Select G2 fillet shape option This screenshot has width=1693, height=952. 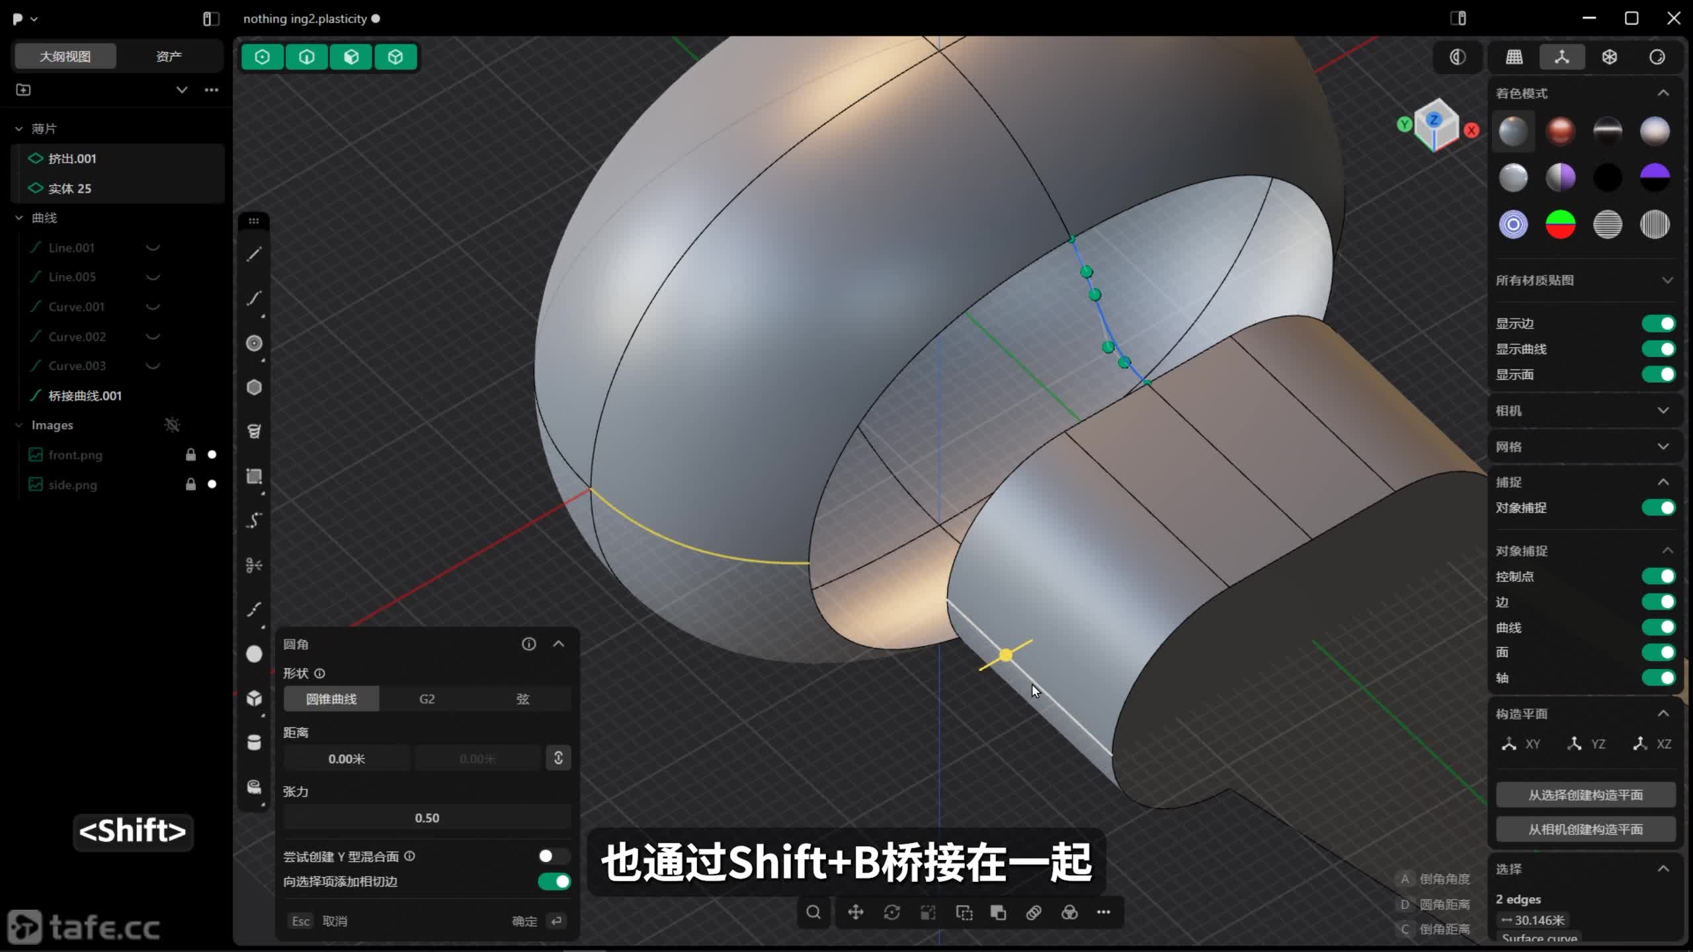(x=427, y=699)
